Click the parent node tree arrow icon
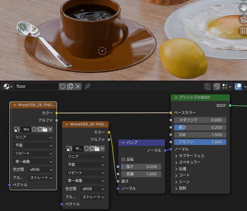Screen dimensions: 247x211 (x=207, y=87)
